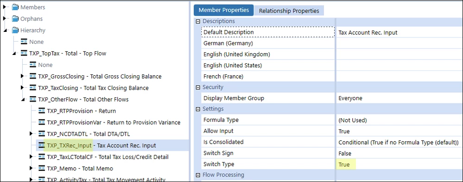Click the member icon beside TXP_NCDTADTL
This screenshot has width=463, height=182.
coord(42,134)
